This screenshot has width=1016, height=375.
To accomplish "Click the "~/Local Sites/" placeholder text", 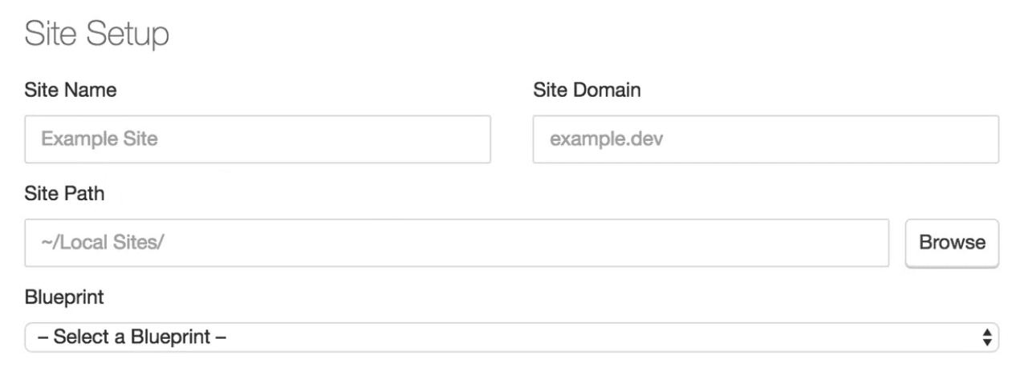I will 102,243.
